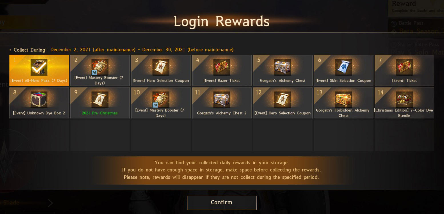
Task: Select the Day 10 Mastery Booster icon
Action: click(161, 100)
